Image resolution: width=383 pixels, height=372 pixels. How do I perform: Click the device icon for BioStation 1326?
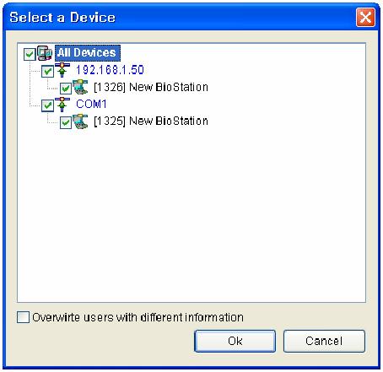(80, 87)
